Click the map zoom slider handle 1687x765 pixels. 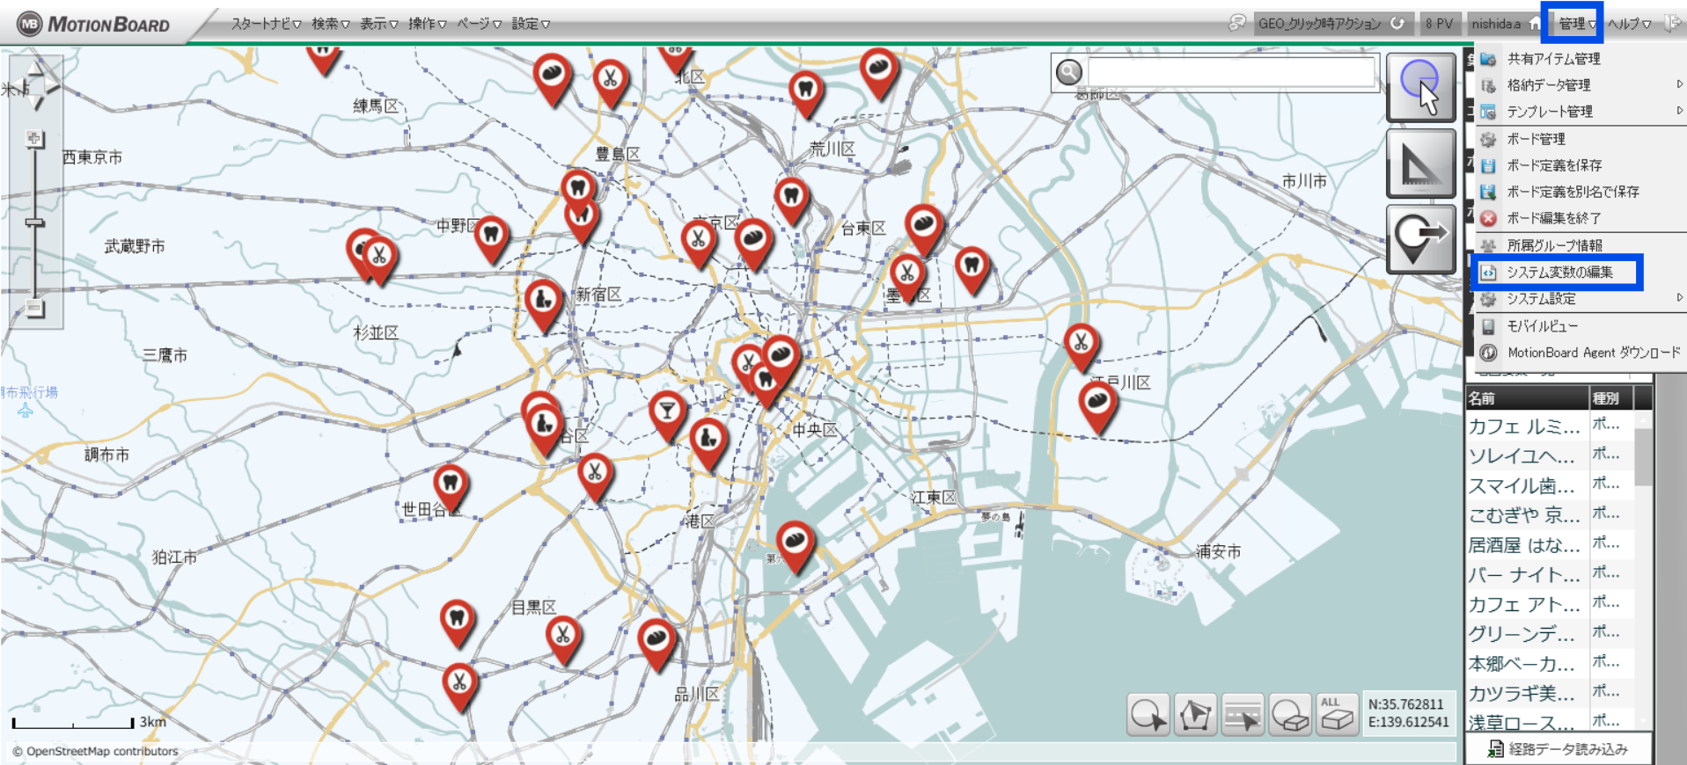tap(34, 223)
